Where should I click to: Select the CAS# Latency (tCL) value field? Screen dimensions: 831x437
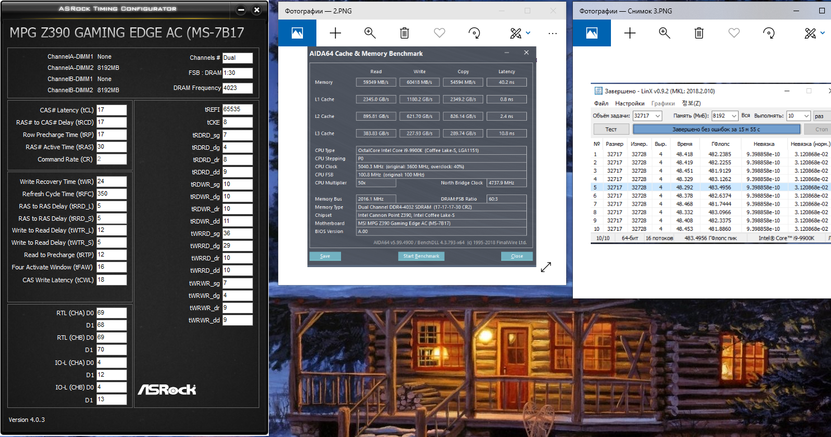(111, 110)
